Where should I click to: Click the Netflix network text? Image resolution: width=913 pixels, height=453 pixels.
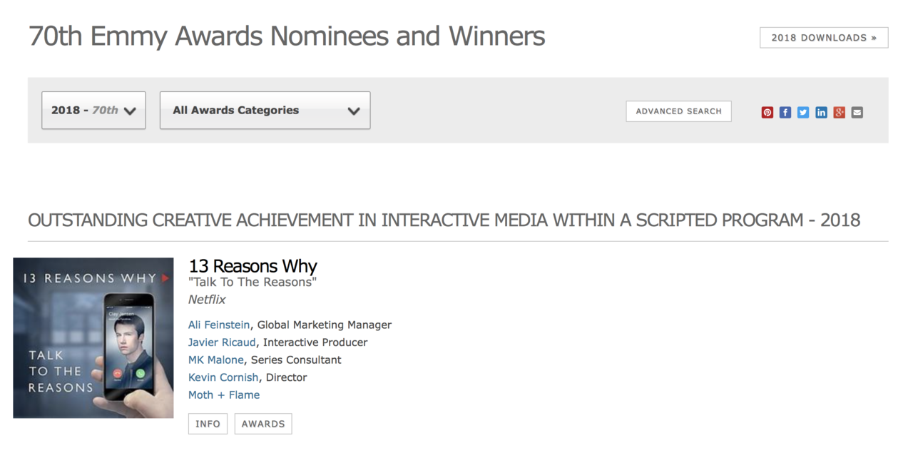tap(207, 300)
